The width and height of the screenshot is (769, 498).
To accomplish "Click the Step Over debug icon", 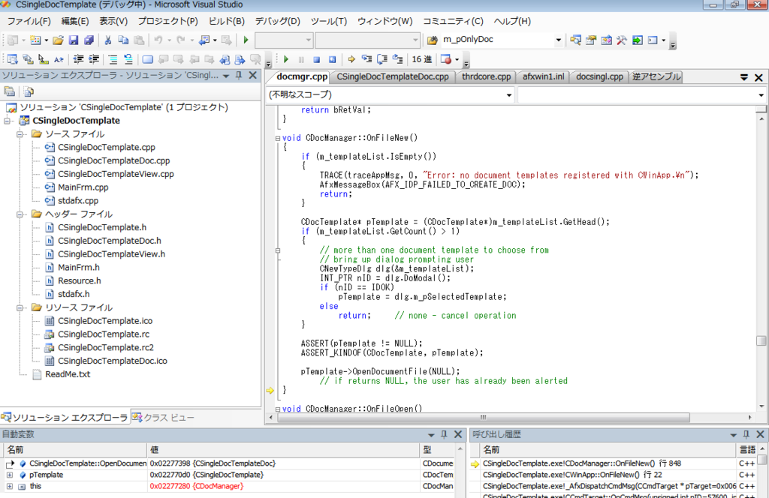I will click(x=382, y=59).
